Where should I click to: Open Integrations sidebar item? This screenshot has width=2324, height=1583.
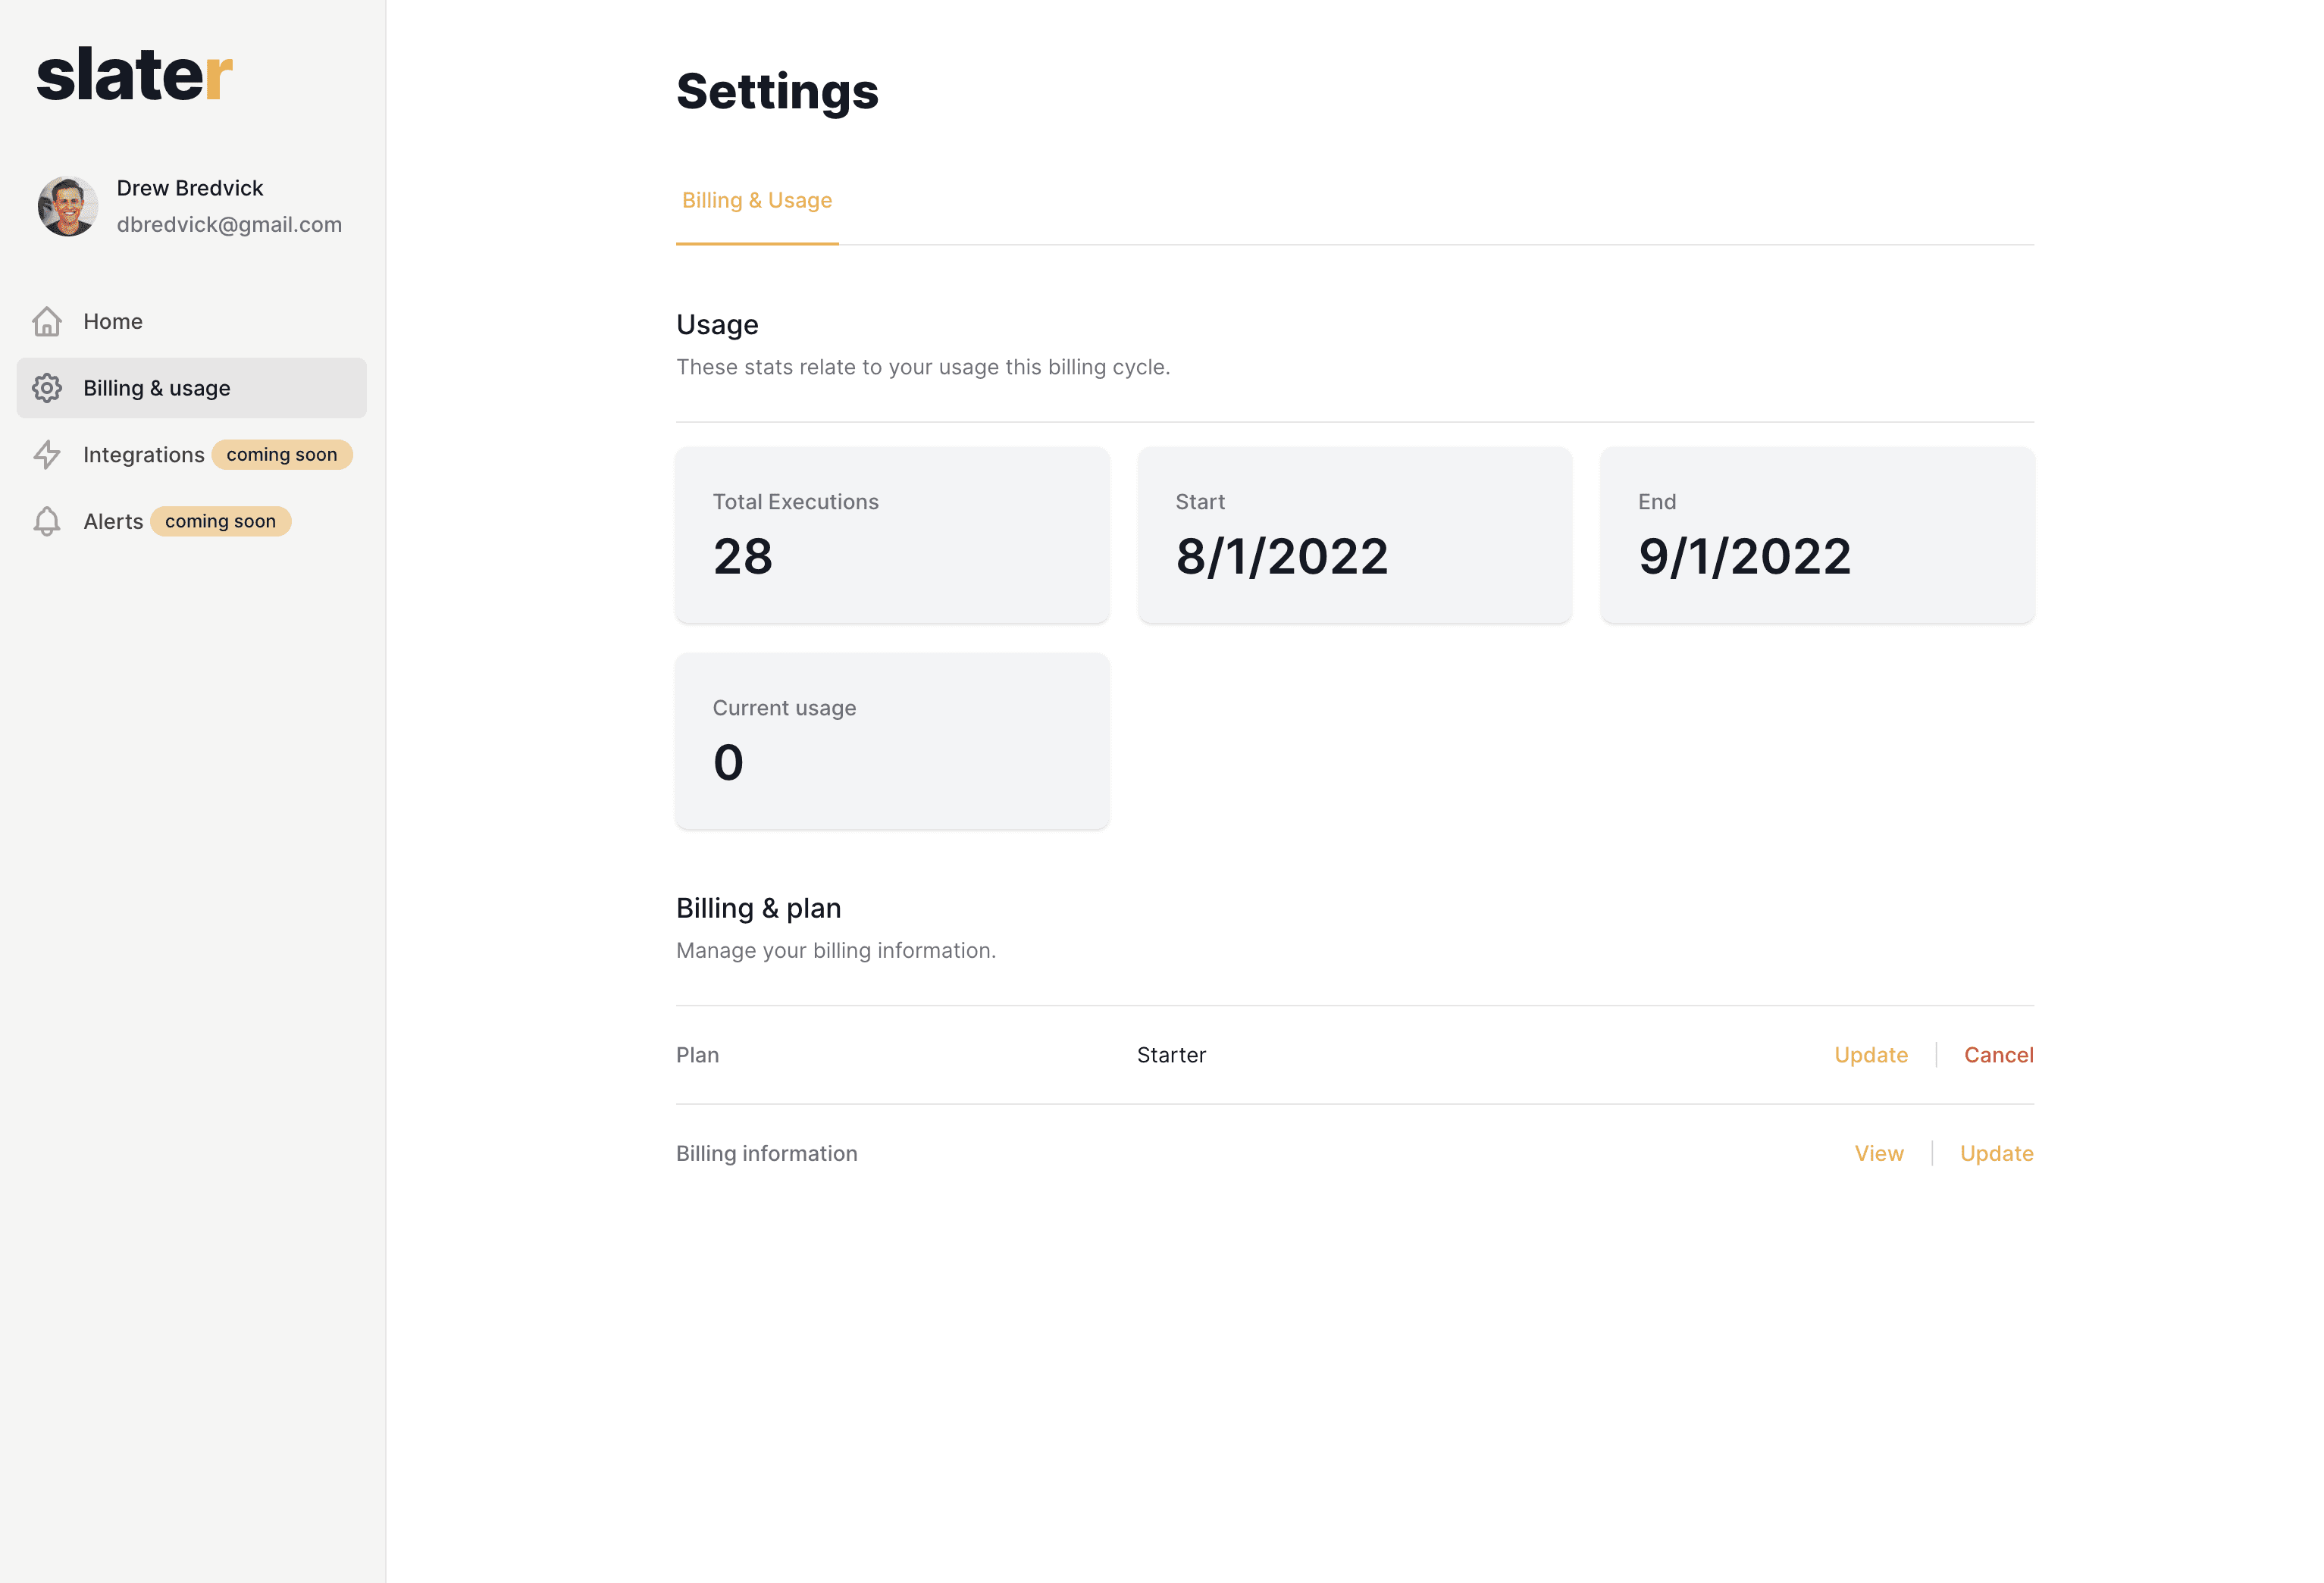(x=192, y=455)
